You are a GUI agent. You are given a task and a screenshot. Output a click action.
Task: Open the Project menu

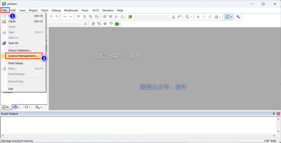[33, 10]
